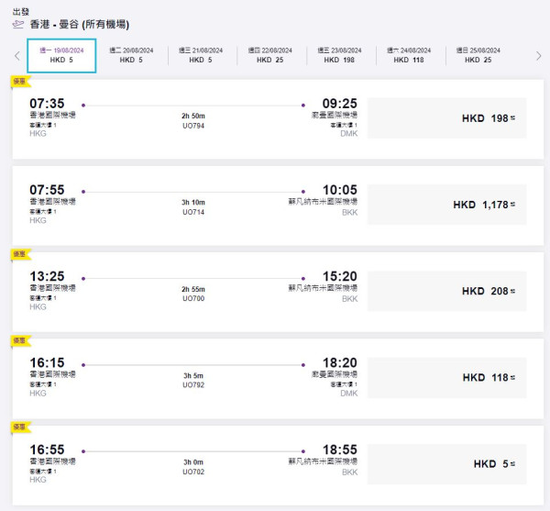Click flight number UO702
Viewport: 550px width, 511px height.
point(193,472)
